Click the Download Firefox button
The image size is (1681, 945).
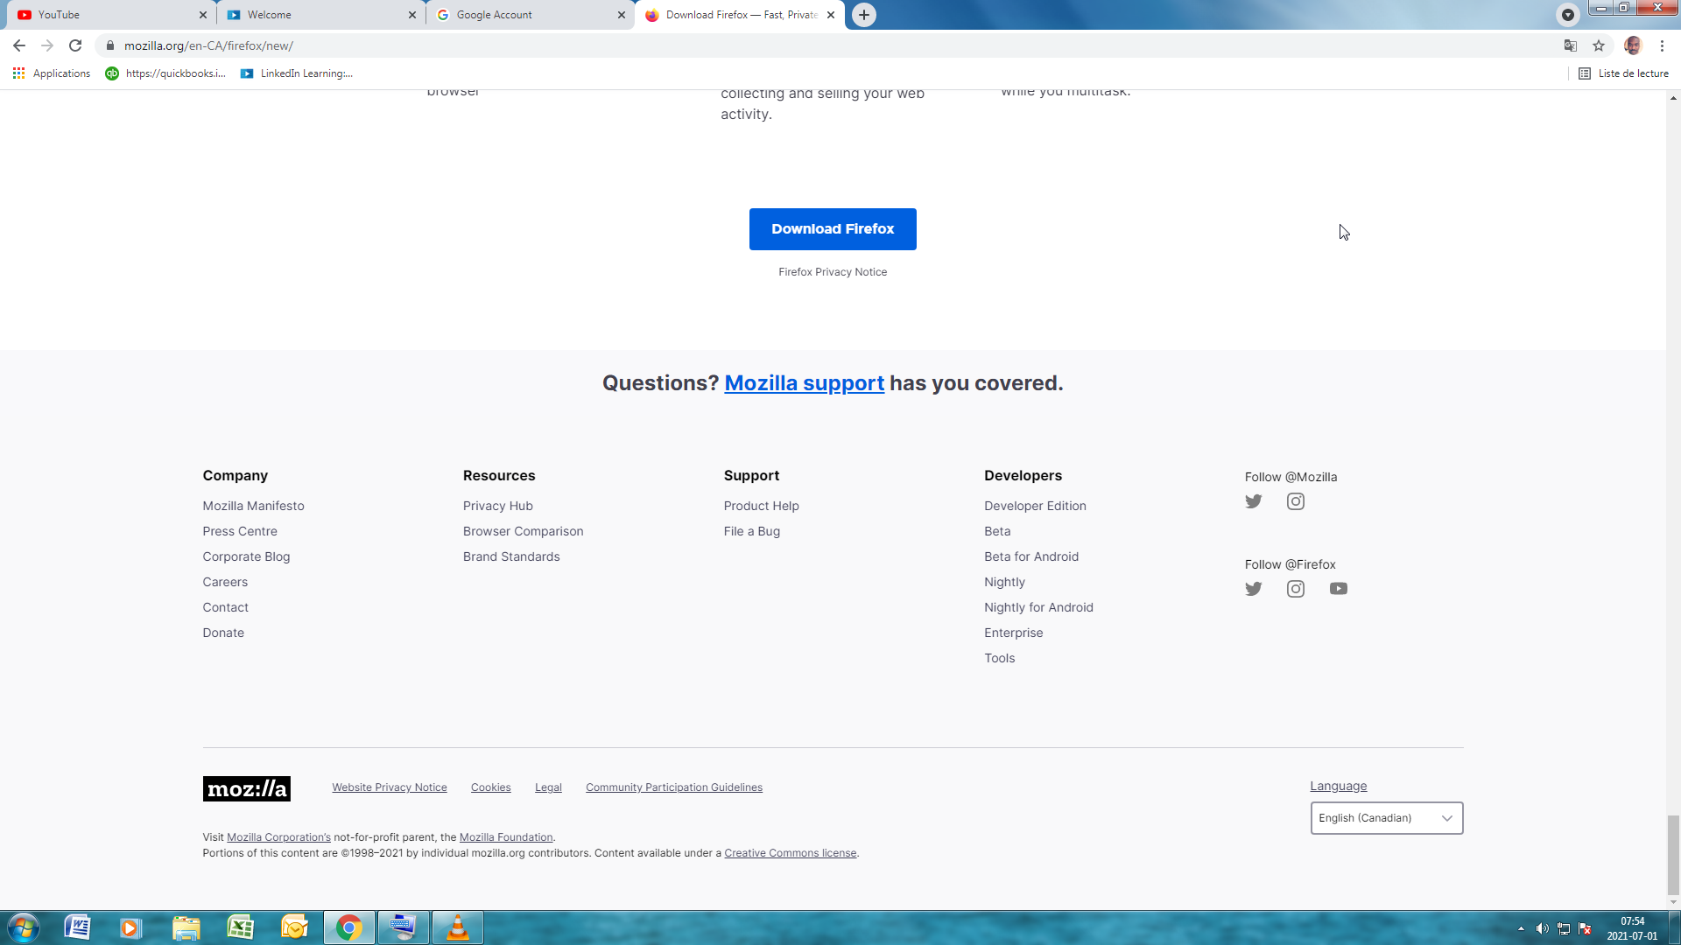tap(832, 229)
